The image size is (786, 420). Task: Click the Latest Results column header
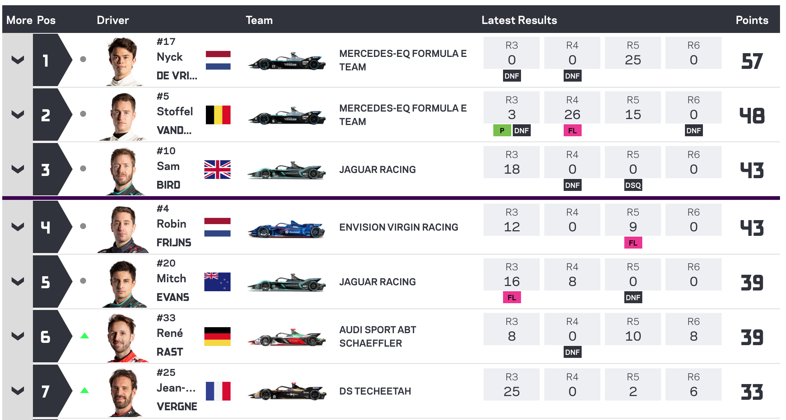coord(519,20)
